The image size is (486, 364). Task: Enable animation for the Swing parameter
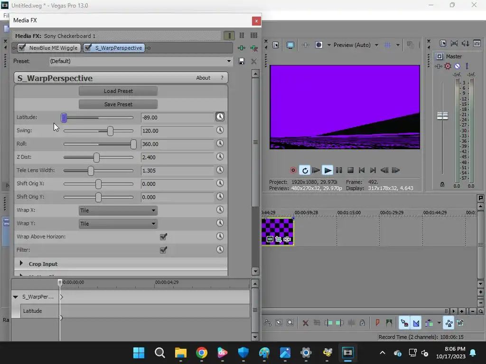[x=220, y=130]
